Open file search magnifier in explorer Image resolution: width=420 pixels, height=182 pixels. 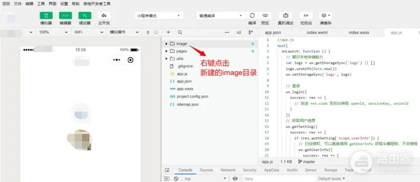point(180,32)
